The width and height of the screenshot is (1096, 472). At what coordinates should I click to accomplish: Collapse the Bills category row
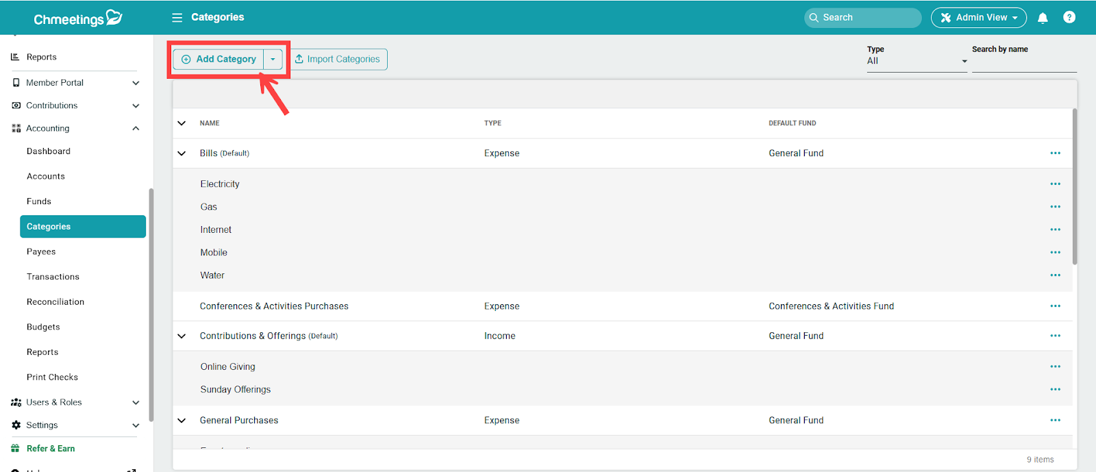[182, 153]
